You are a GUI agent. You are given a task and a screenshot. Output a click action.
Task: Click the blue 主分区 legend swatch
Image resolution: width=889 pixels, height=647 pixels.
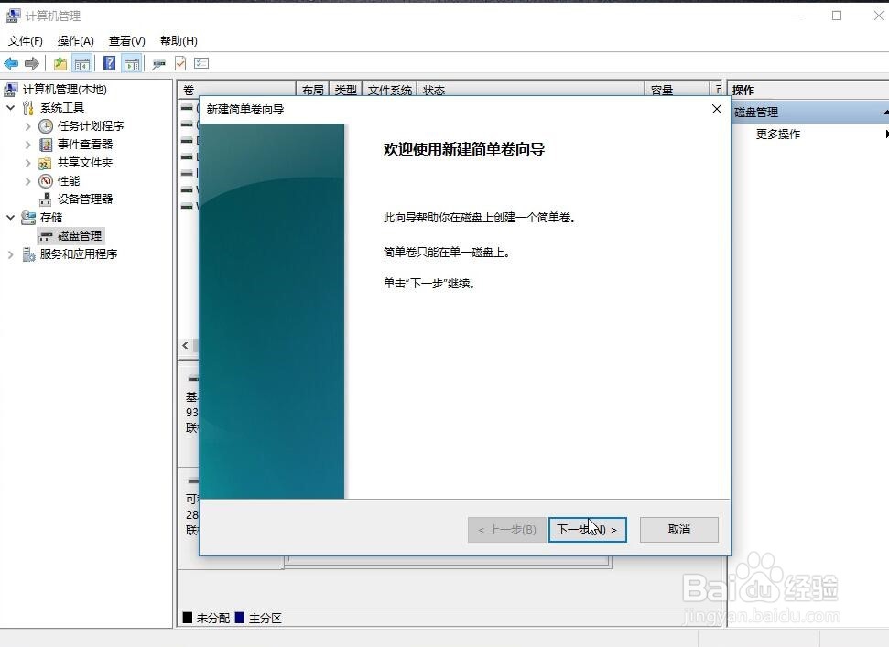click(x=240, y=618)
